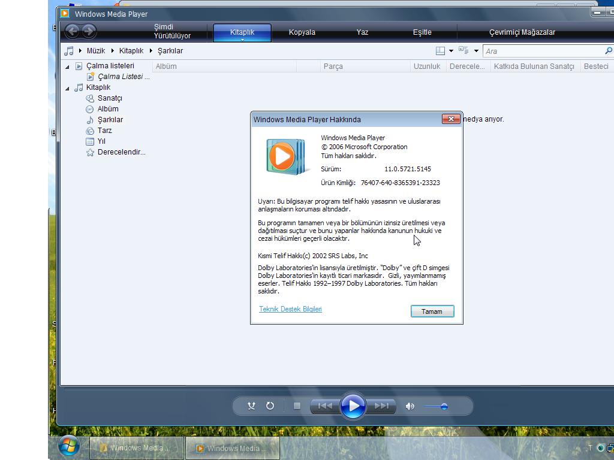This screenshot has width=614, height=460.
Task: Switch to second Windows Media taskbar button
Action: (x=233, y=448)
